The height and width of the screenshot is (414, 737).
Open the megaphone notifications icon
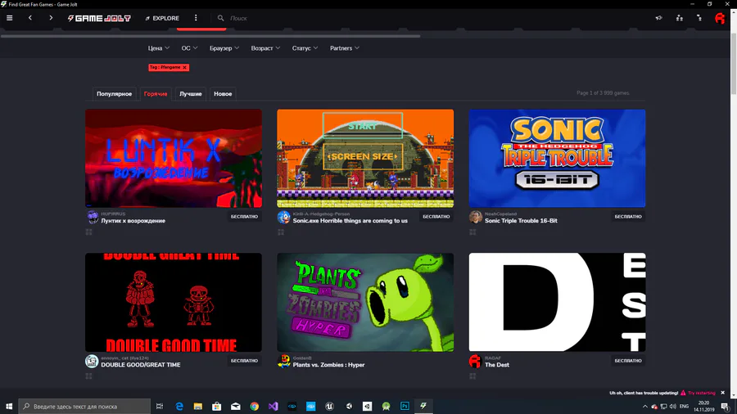[659, 18]
